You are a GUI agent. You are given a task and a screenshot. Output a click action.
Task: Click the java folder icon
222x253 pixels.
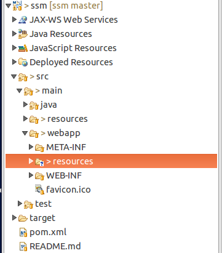(x=34, y=105)
